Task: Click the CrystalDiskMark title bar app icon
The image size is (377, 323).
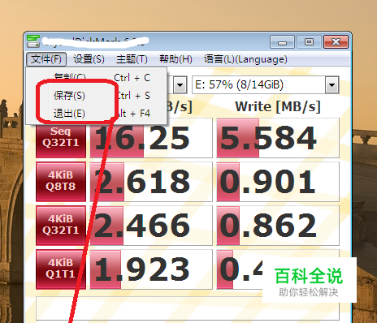Action: [x=33, y=41]
